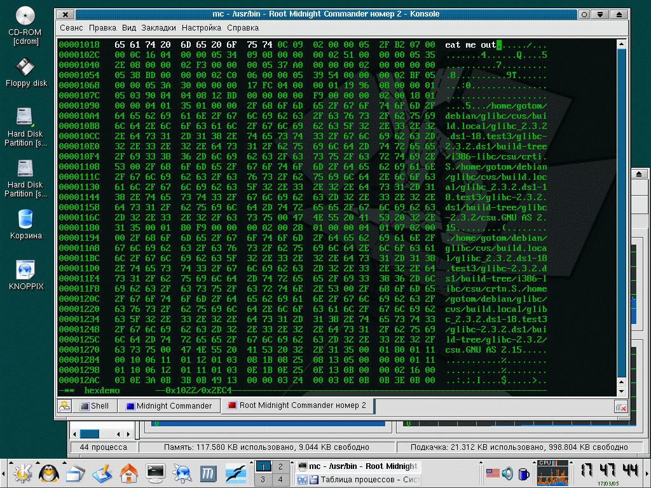Open the speaker volume tray icon
Screen dimensions: 651x488
[x=507, y=473]
